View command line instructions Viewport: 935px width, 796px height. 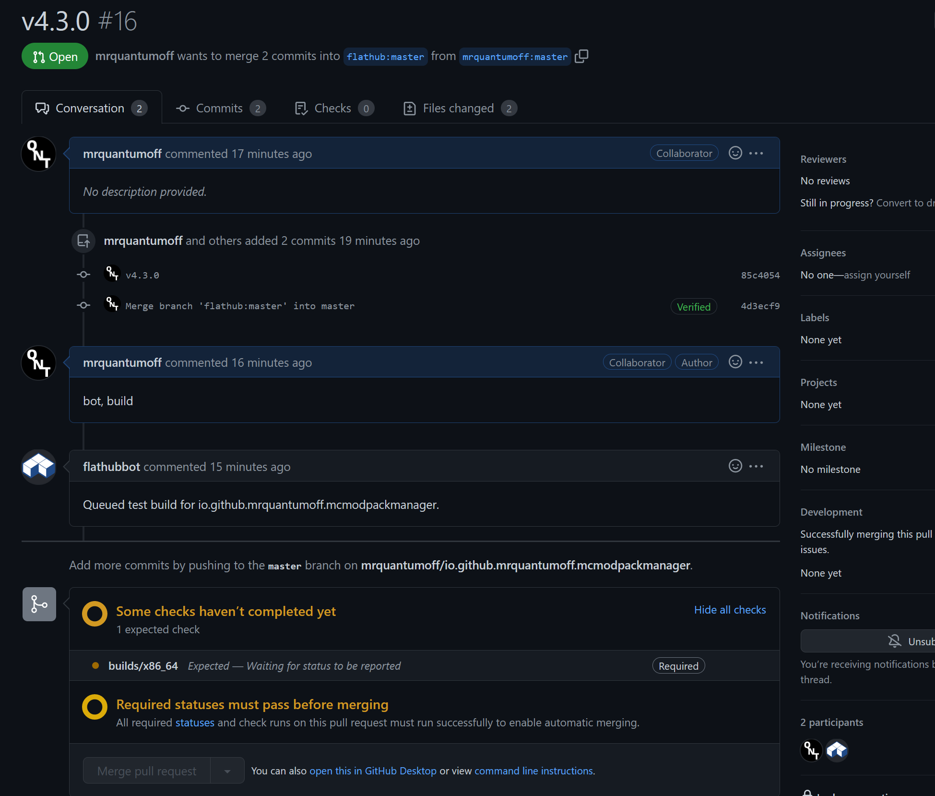pos(533,771)
